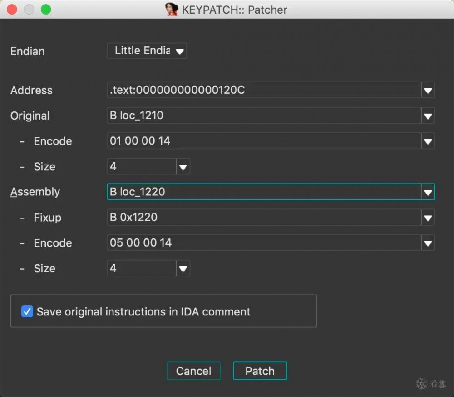454x397 pixels.
Task: Click the Original field showing B loc_1210
Action: pyautogui.click(x=263, y=116)
